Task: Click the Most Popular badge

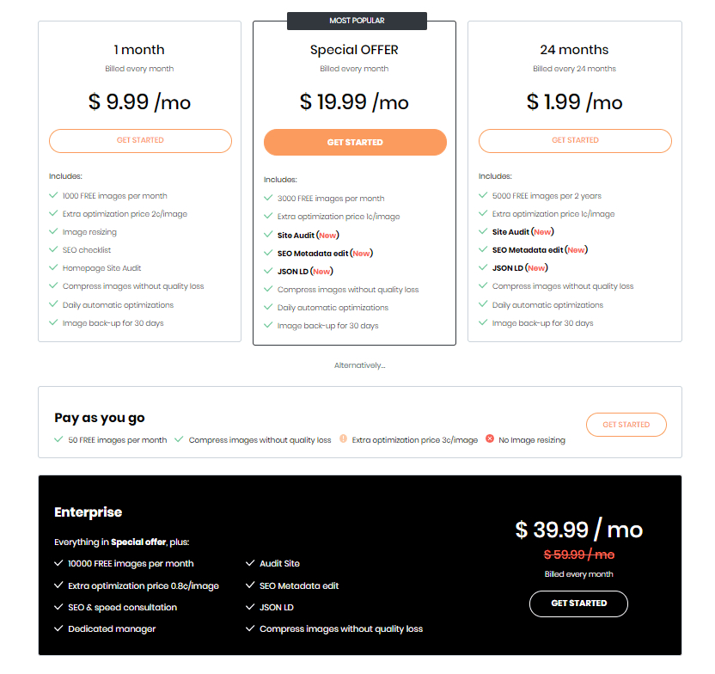Action: [x=357, y=21]
